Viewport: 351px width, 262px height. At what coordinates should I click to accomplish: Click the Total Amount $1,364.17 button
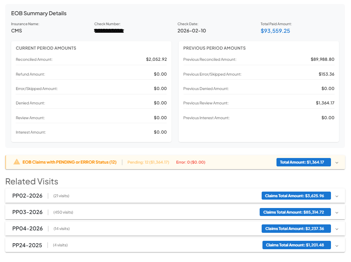click(303, 162)
